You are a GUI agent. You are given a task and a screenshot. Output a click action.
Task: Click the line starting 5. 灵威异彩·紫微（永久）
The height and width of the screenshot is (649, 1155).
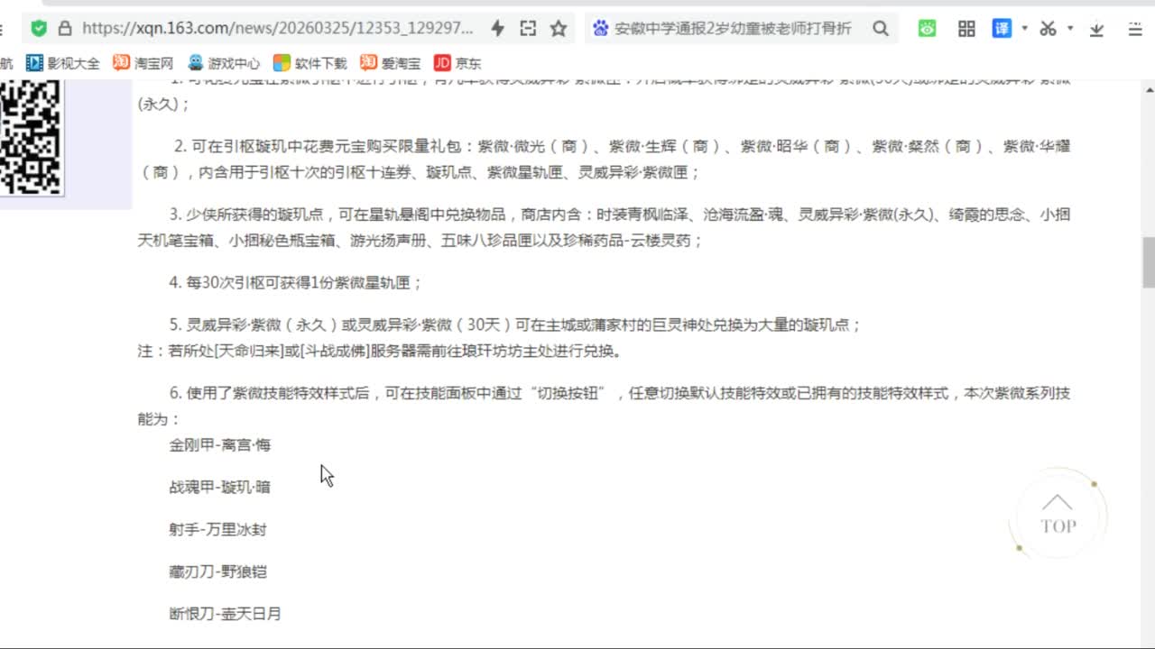(x=515, y=325)
